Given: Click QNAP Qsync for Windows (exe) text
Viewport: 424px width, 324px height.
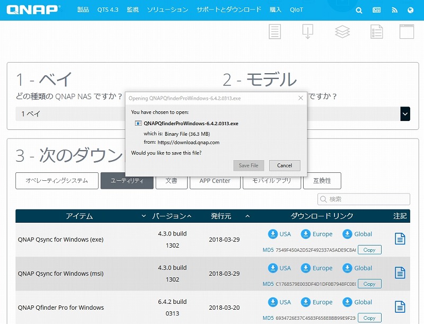Looking at the screenshot, I should point(60,240).
